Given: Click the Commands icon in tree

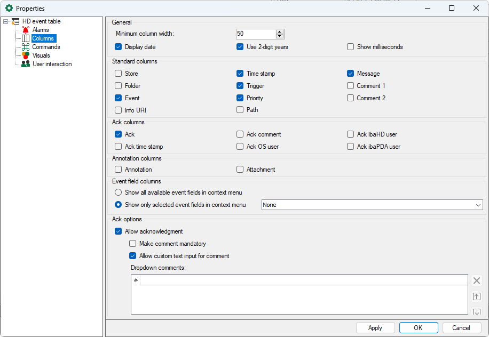Looking at the screenshot, I should [x=26, y=47].
